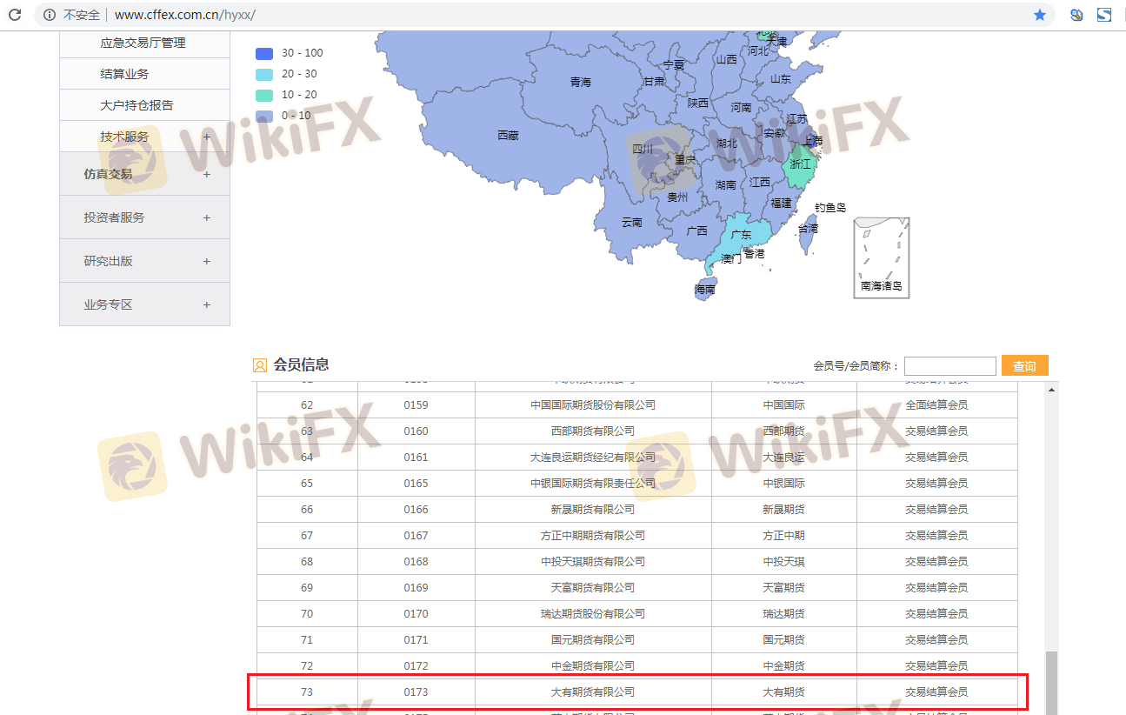Click the table scrollbar up arrow
Viewport: 1126px width, 715px height.
[x=1052, y=390]
